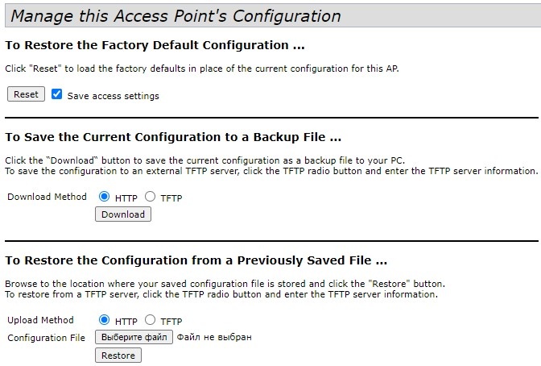This screenshot has height=366, width=541.
Task: Select TFTP radio for Download Method
Action: pos(150,197)
